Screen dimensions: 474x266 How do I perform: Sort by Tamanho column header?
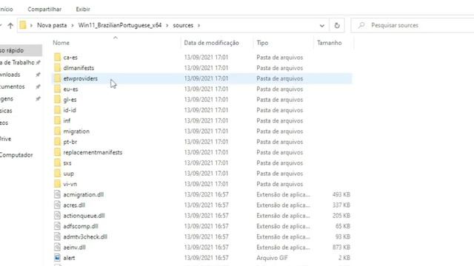(329, 43)
